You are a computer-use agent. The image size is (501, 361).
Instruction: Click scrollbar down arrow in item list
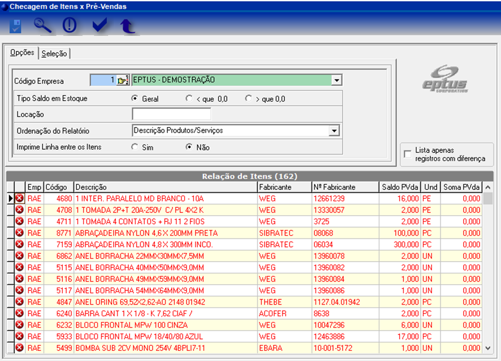pyautogui.click(x=488, y=347)
